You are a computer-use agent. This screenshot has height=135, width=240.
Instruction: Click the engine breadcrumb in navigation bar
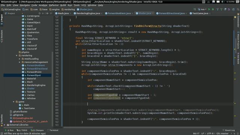[x=54, y=9]
